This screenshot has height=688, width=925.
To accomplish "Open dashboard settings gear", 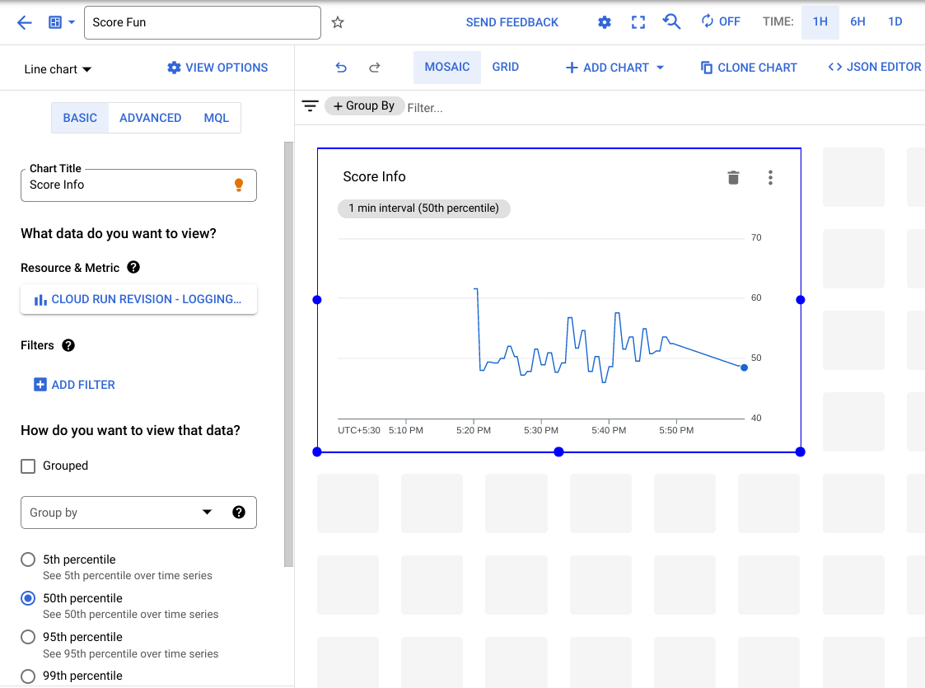I will [604, 22].
